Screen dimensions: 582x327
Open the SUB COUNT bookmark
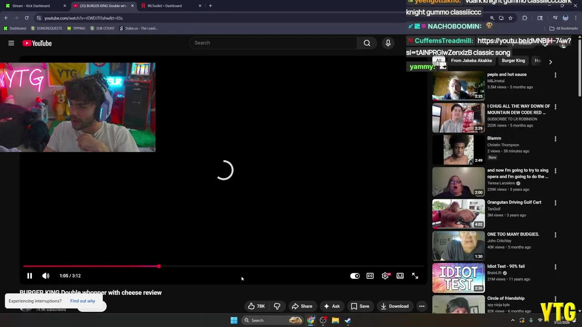pos(102,28)
